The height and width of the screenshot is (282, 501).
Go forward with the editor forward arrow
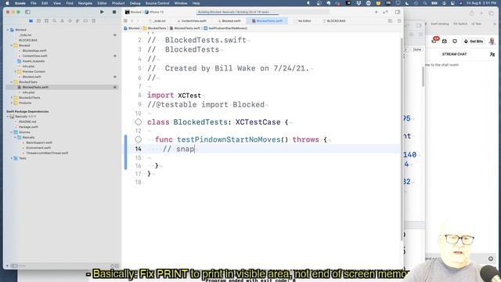click(138, 21)
